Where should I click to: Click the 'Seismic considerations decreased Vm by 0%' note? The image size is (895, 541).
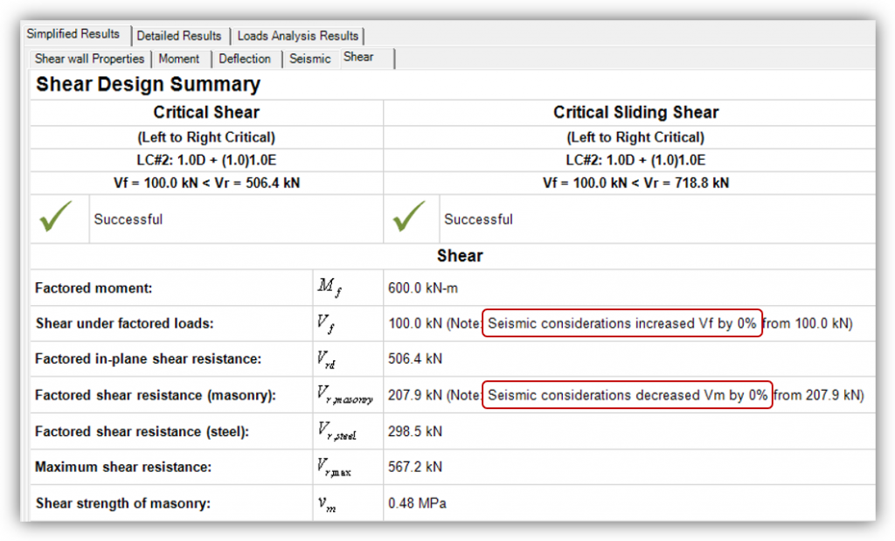pyautogui.click(x=627, y=395)
